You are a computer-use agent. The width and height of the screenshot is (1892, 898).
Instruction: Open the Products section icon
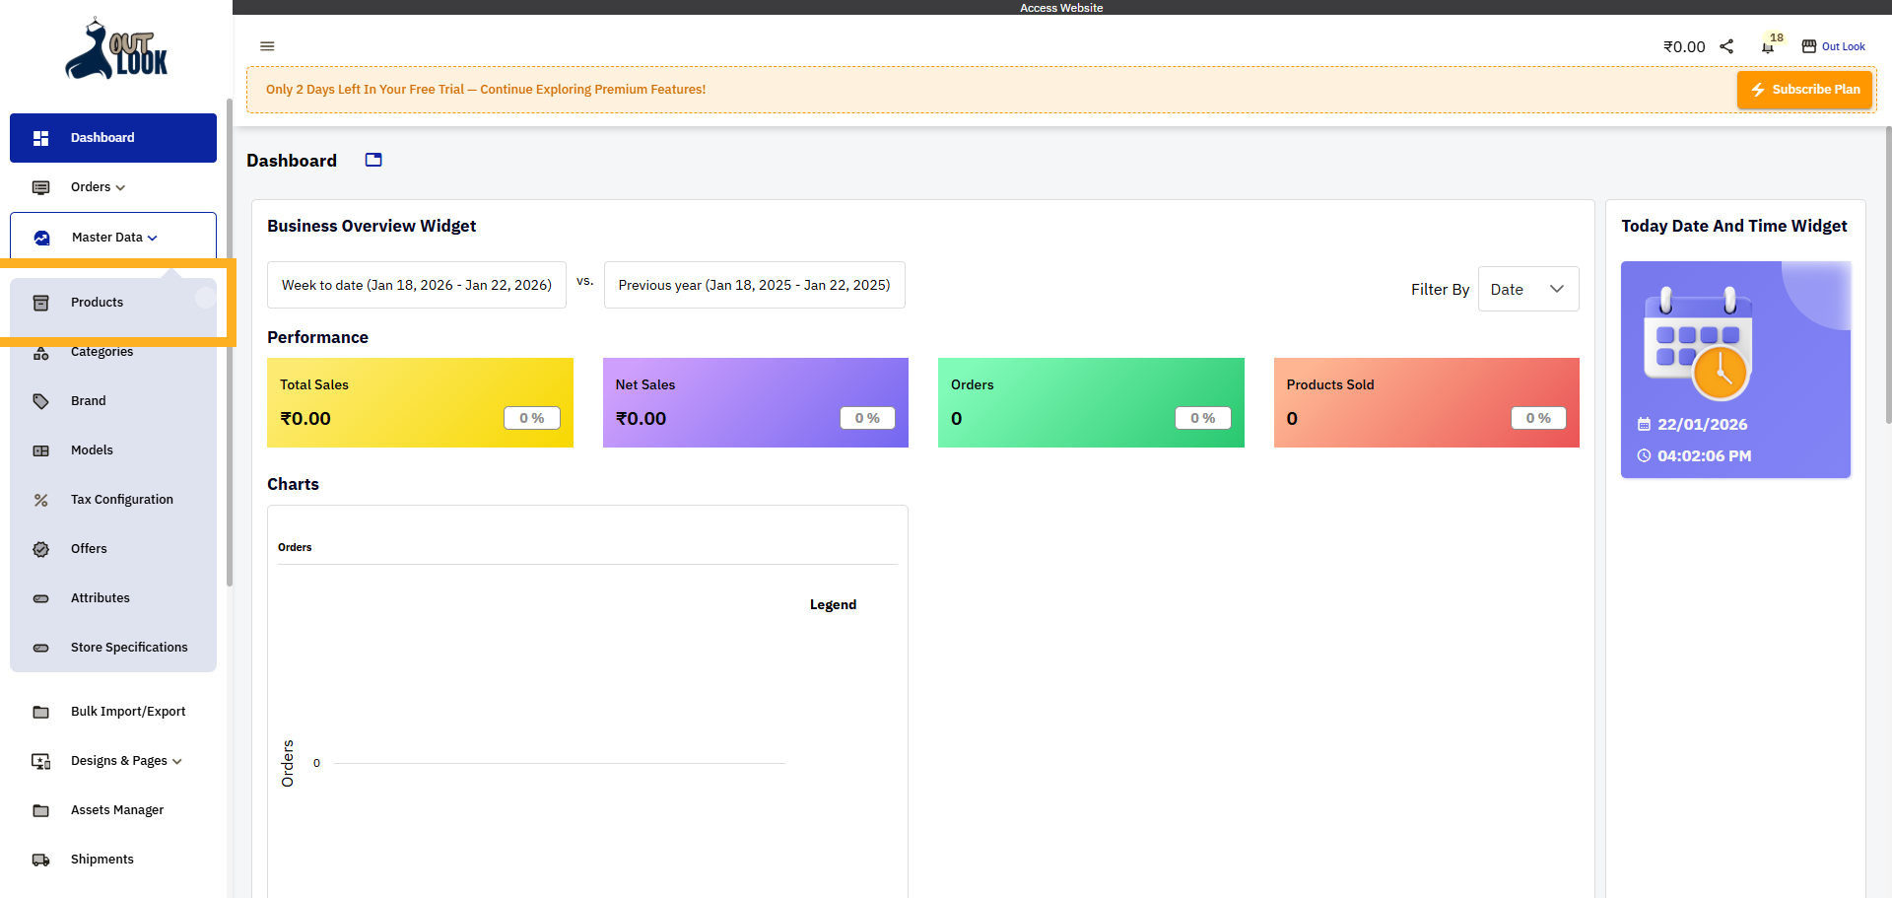point(40,303)
